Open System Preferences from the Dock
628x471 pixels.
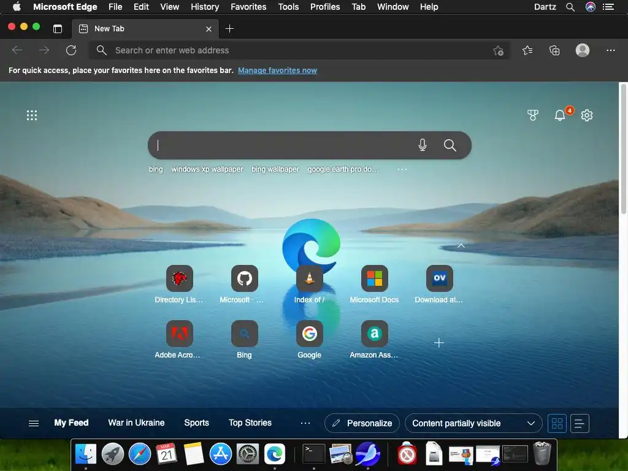pyautogui.click(x=248, y=454)
